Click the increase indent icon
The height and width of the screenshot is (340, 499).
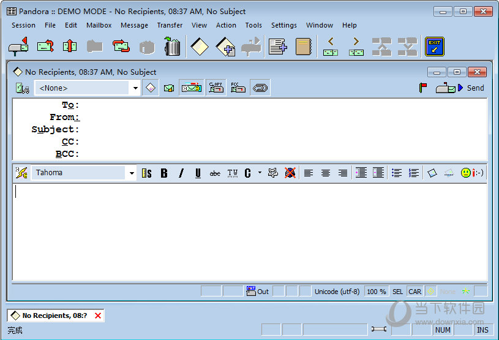pos(361,173)
